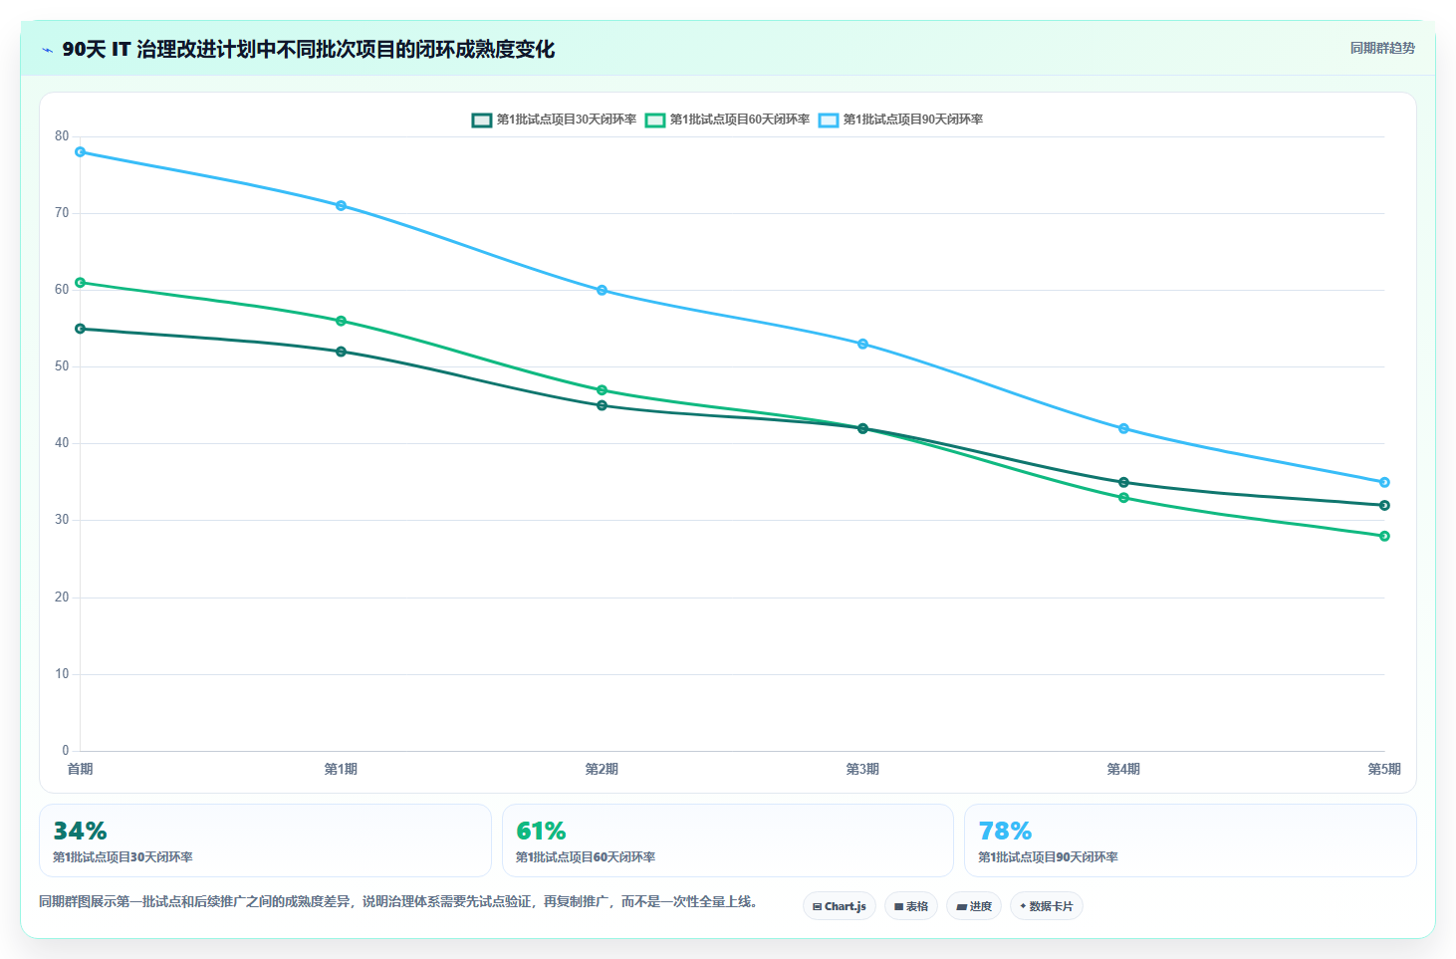Click the 60天 data point at 第5期 (28)
The image size is (1456, 959).
coord(1384,537)
